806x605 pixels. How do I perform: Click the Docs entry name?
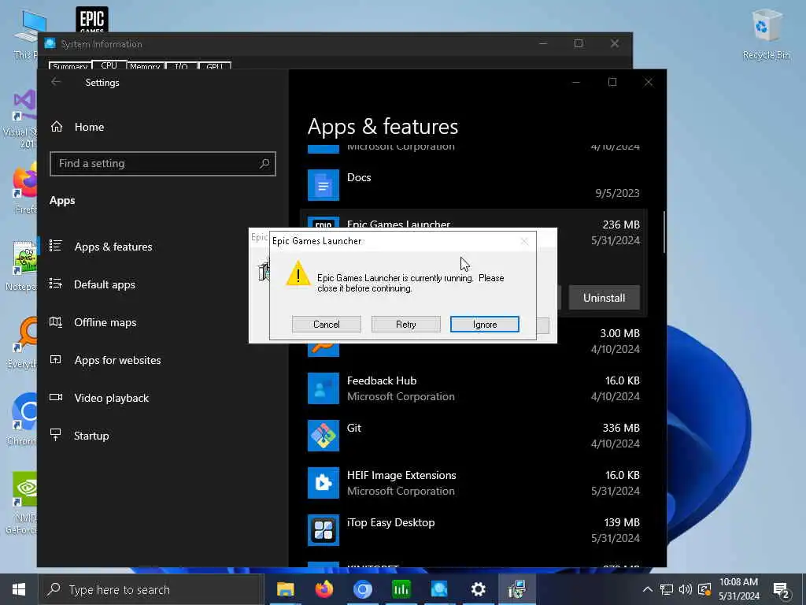click(359, 177)
